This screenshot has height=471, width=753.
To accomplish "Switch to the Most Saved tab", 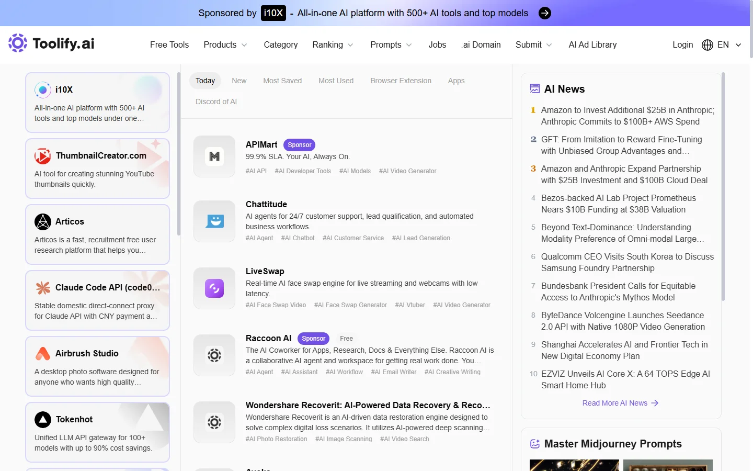I will [282, 81].
